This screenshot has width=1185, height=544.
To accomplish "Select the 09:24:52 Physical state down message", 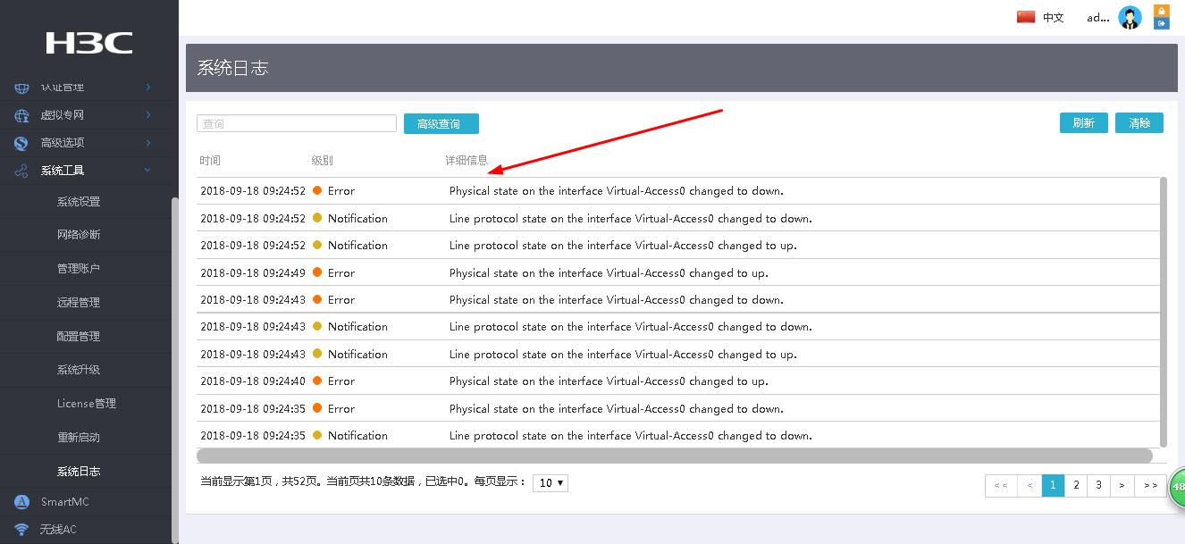I will [617, 190].
